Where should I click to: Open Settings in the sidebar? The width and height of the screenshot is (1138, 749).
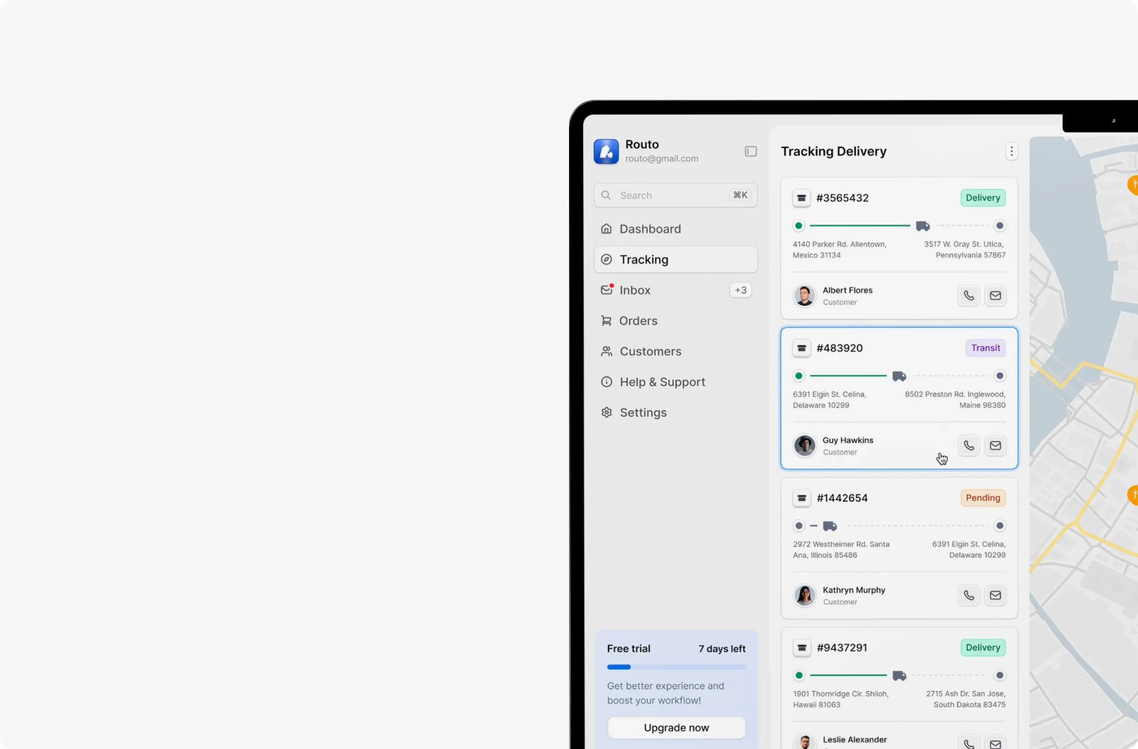[676, 412]
